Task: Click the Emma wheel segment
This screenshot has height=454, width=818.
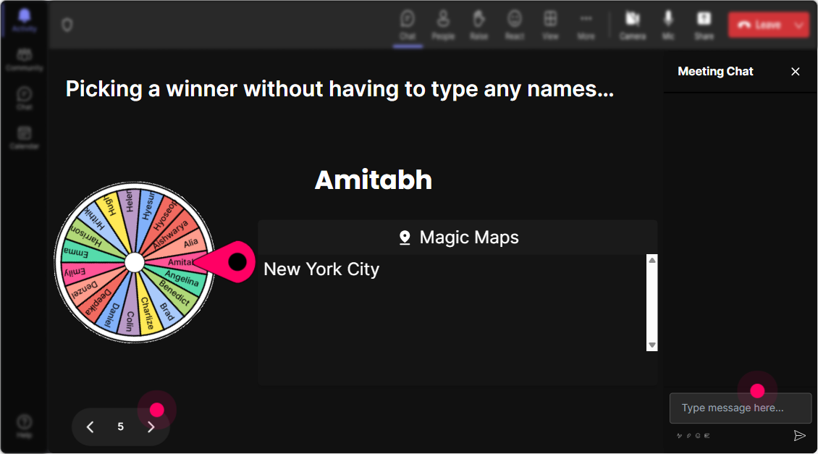Action: (x=78, y=253)
